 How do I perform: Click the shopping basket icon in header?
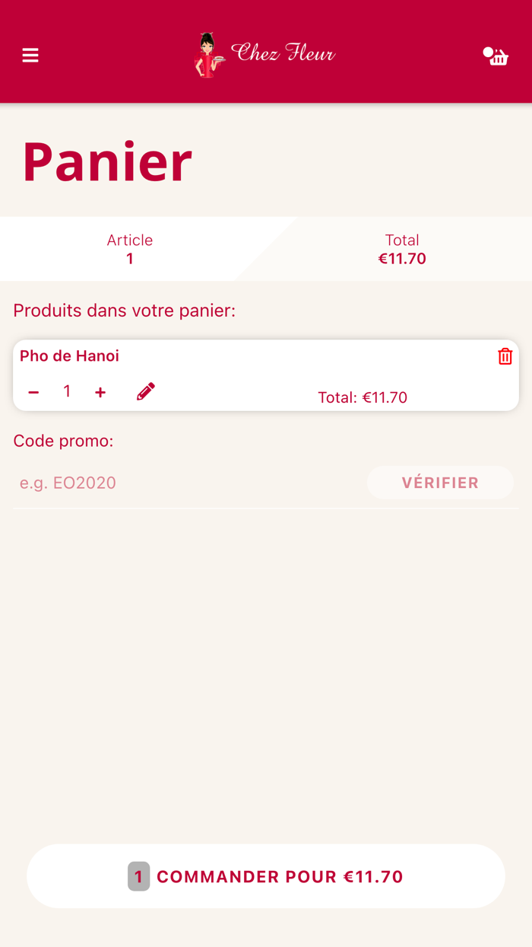click(496, 56)
